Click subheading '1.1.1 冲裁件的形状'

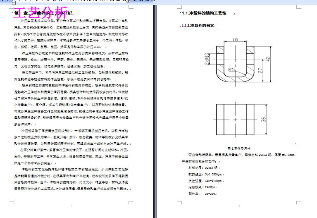pyautogui.click(x=198, y=26)
